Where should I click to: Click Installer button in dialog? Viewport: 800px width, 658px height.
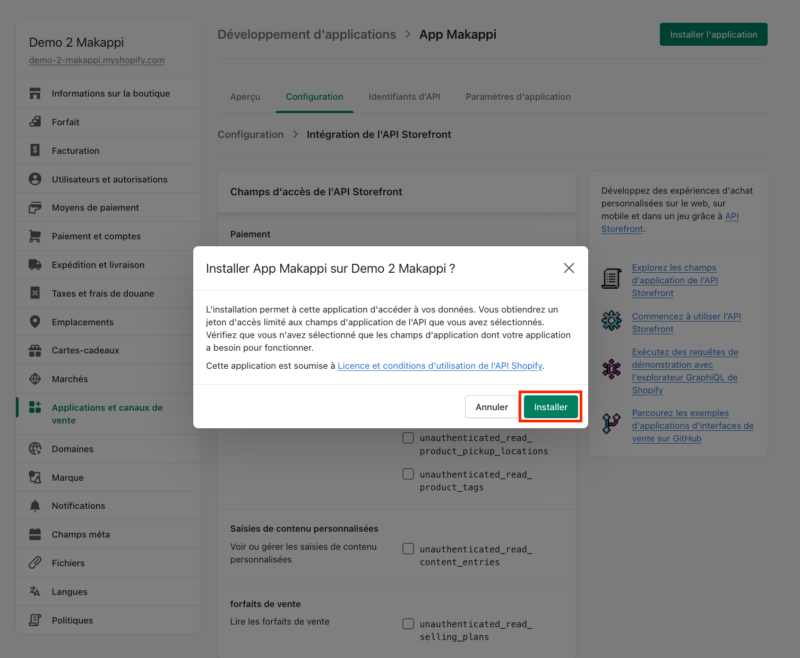[x=550, y=407]
